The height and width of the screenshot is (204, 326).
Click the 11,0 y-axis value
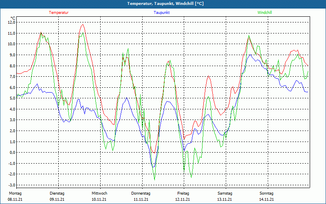(x=12, y=33)
